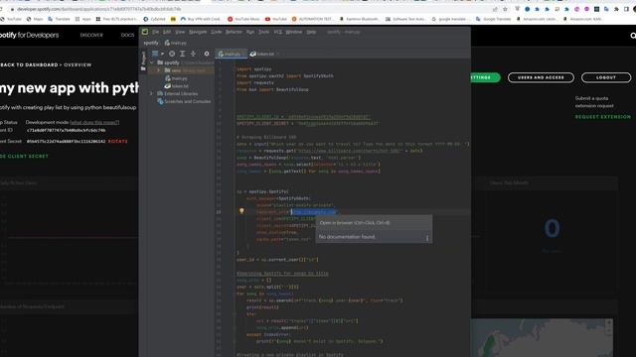Click the yellow lightbulb intention icon
The image size is (636, 357).
[241, 211]
